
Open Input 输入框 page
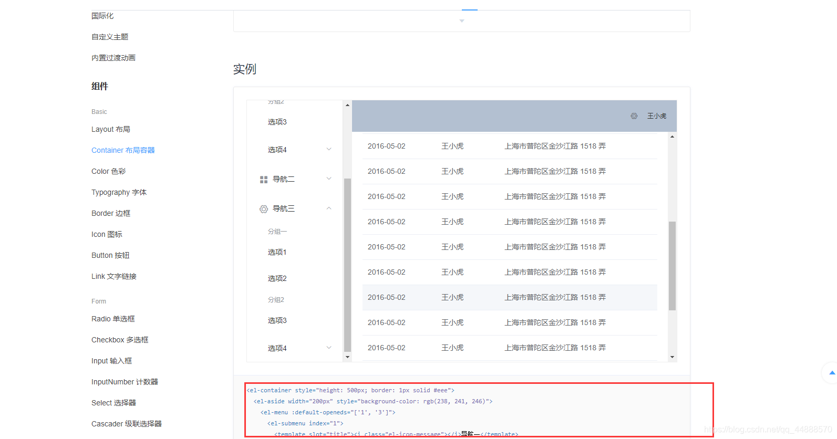point(112,361)
